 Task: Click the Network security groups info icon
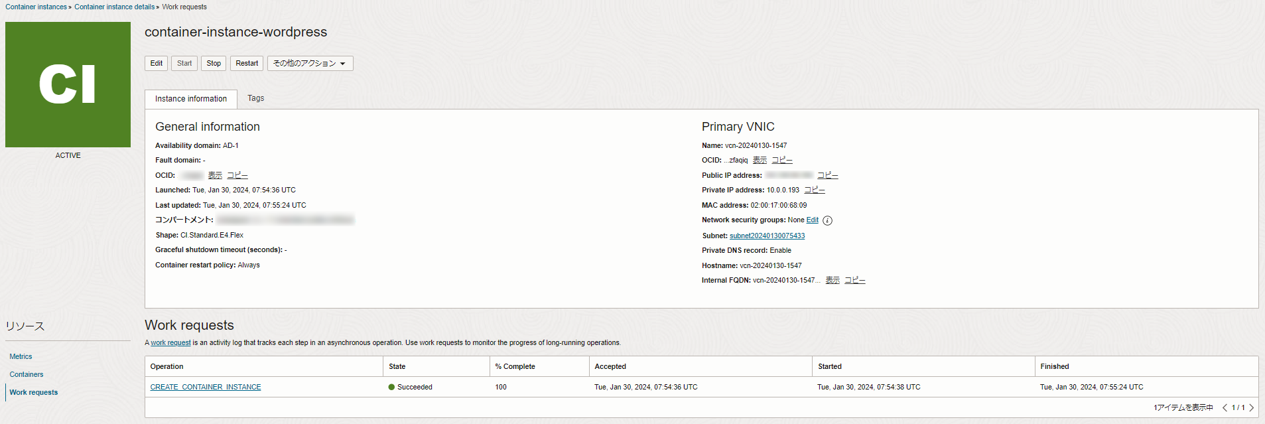[x=827, y=221]
